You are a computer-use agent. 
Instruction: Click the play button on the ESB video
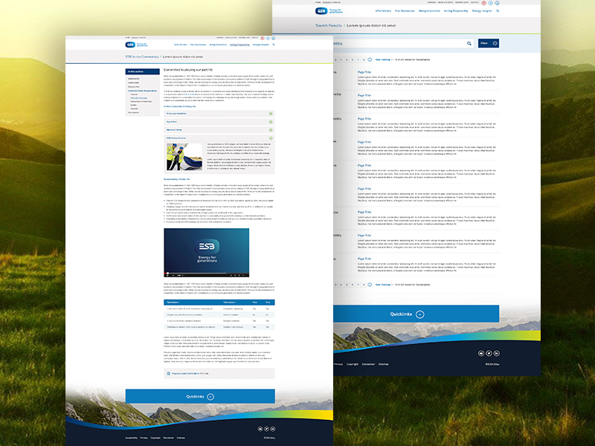(x=167, y=275)
